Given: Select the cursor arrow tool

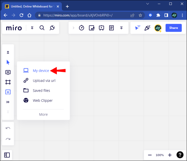Looking at the screenshot, I should pyautogui.click(x=8, y=62).
